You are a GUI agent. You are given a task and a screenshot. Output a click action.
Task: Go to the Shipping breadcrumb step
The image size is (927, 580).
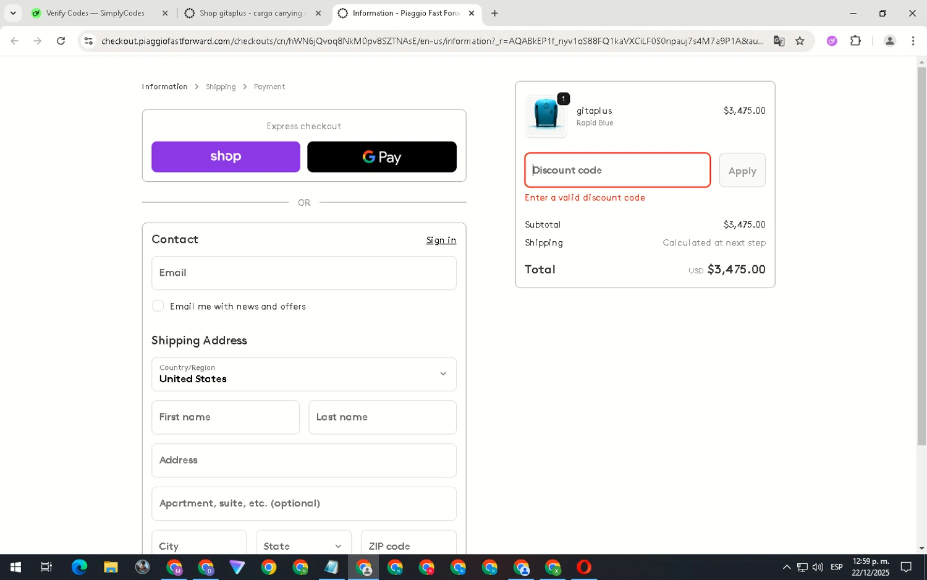tap(221, 87)
